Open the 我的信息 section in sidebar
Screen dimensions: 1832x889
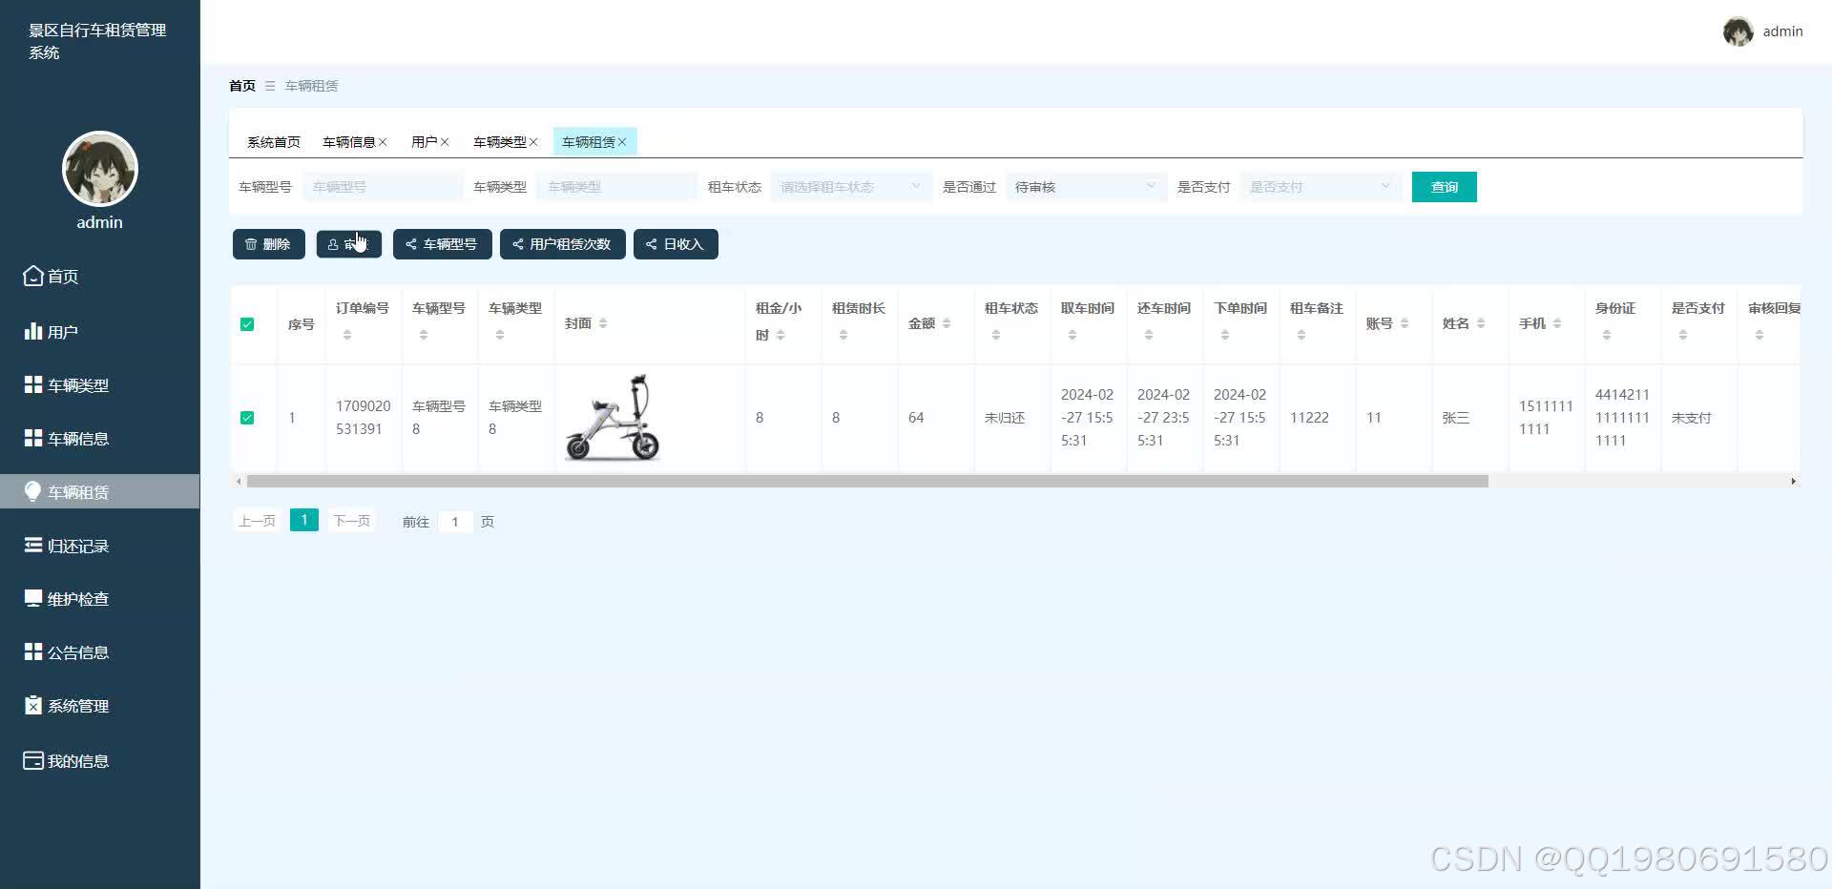coord(78,760)
